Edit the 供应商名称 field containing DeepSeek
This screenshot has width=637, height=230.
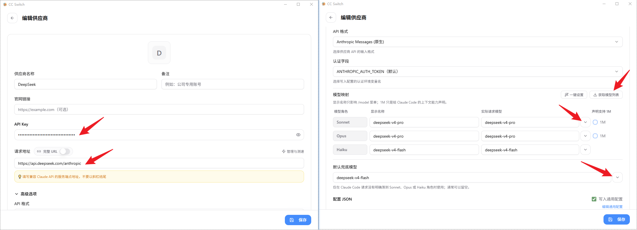click(86, 84)
